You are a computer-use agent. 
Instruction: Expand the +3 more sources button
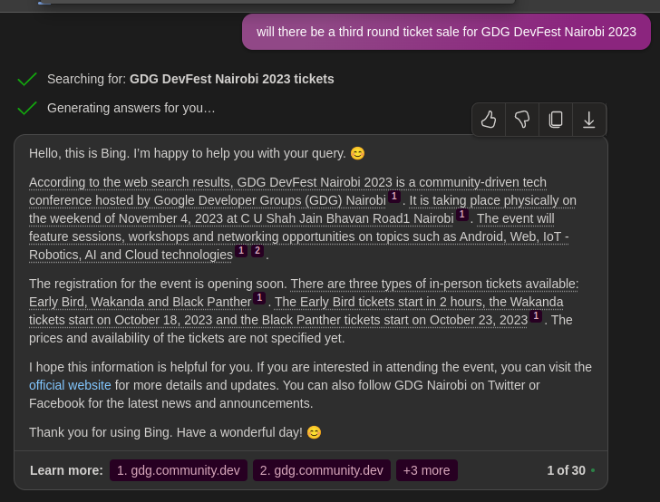[x=426, y=470]
